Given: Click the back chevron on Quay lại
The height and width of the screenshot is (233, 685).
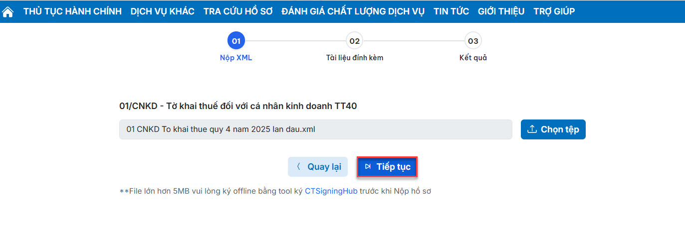Looking at the screenshot, I should tap(298, 167).
